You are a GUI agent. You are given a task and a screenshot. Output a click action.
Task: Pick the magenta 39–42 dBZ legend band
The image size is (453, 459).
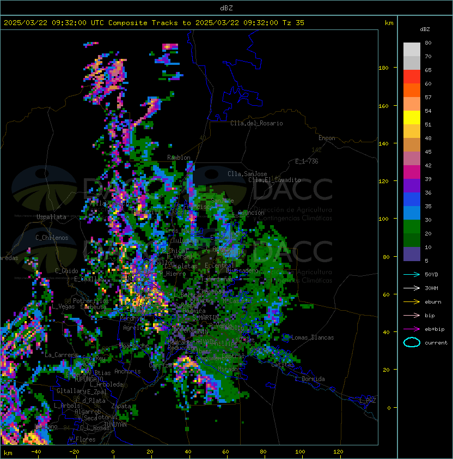point(412,172)
